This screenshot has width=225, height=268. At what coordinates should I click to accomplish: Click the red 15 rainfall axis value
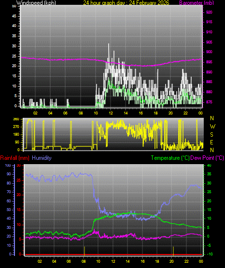click(x=19, y=210)
